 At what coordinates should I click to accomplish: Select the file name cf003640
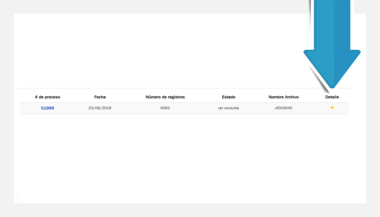point(284,108)
